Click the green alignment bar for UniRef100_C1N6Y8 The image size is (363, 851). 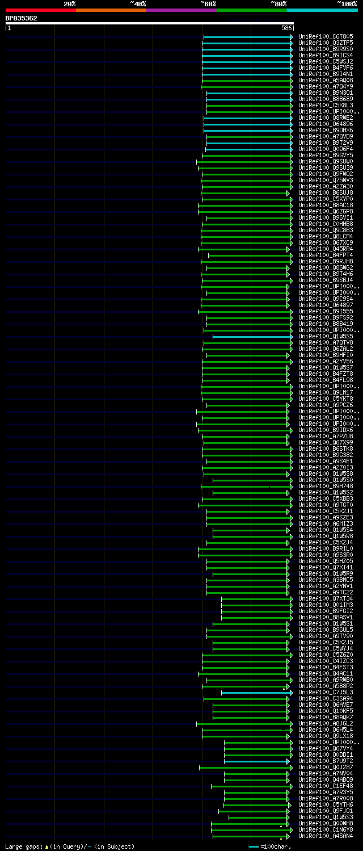pyautogui.click(x=252, y=830)
